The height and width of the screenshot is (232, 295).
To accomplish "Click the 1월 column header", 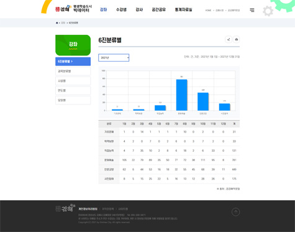I will pyautogui.click(x=124, y=124).
